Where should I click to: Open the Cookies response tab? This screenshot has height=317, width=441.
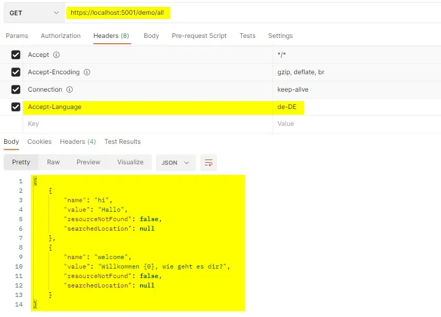coord(39,142)
